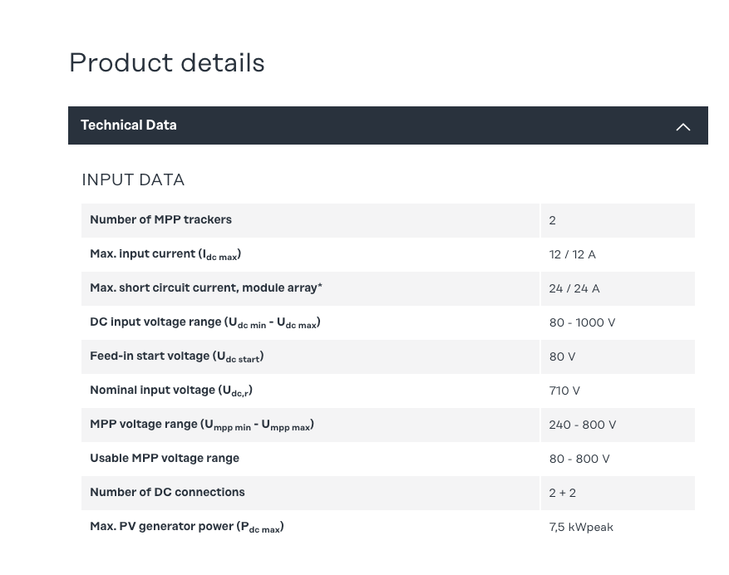Select the Number of MPP trackers label
Screen dimensions: 729x575
160,220
